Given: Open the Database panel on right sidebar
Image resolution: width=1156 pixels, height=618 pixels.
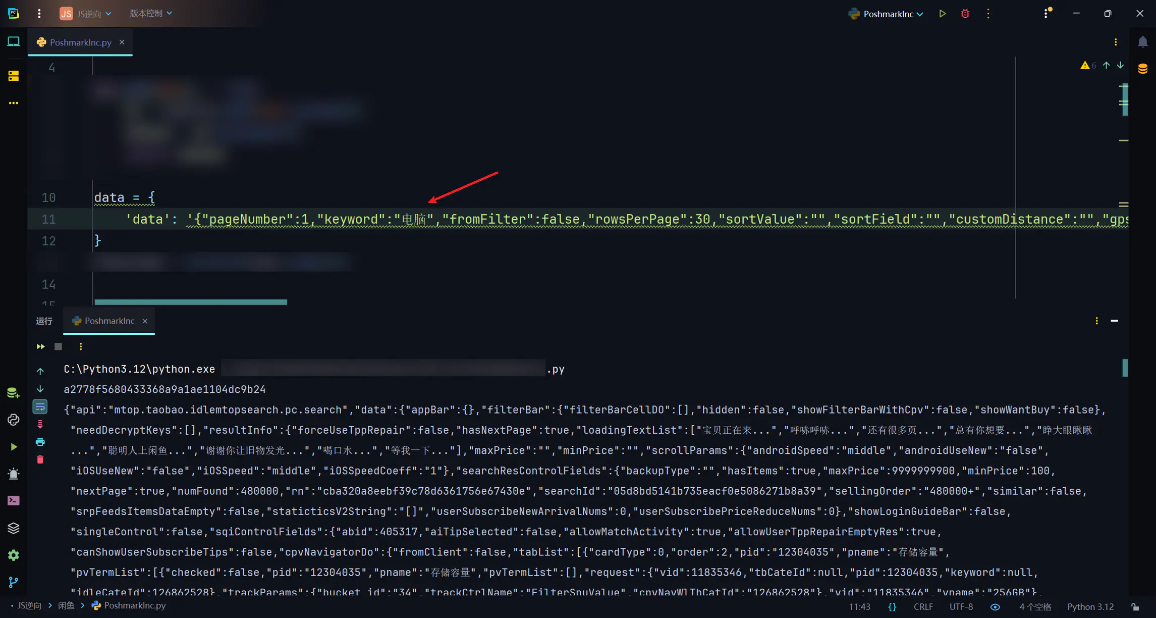Looking at the screenshot, I should [1143, 69].
